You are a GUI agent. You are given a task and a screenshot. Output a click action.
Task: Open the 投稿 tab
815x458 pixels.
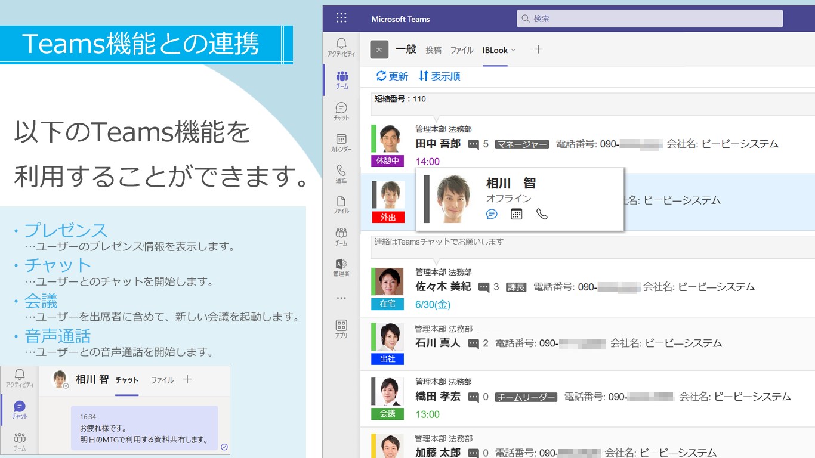click(434, 50)
